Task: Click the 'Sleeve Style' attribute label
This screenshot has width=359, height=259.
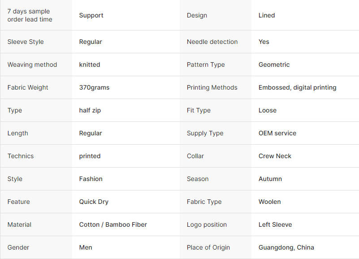Action: pos(26,42)
